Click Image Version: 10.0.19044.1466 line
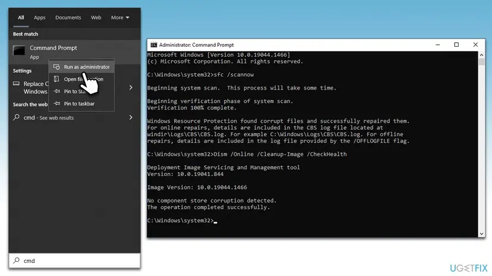The height and width of the screenshot is (276, 492). pos(197,187)
